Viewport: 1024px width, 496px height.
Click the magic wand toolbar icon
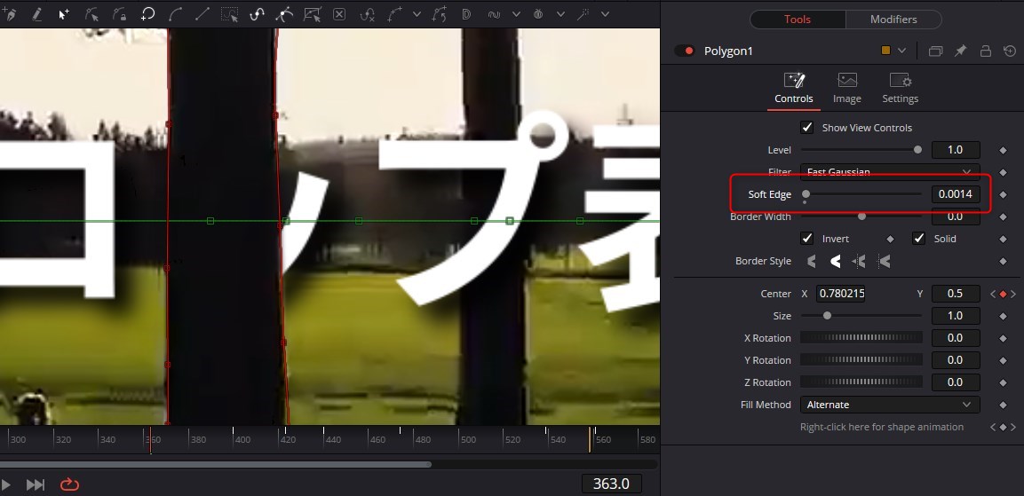coord(583,13)
